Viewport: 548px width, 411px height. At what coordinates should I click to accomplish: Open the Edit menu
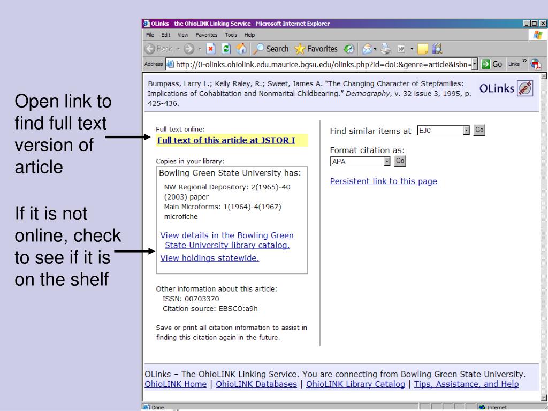coord(166,35)
